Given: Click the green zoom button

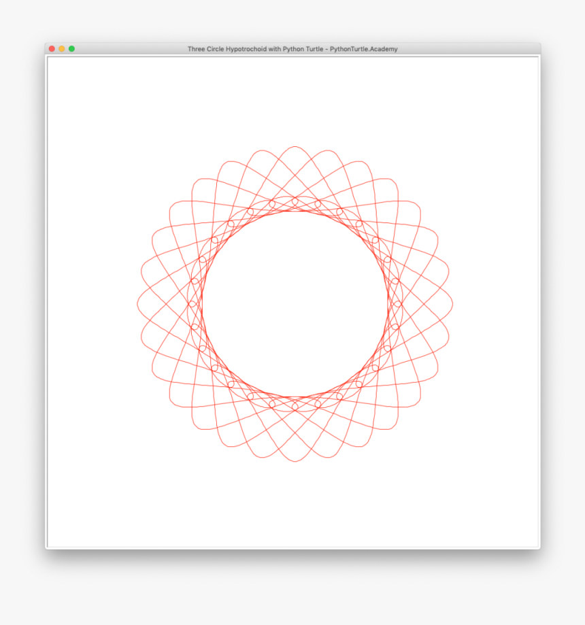Looking at the screenshot, I should [71, 48].
